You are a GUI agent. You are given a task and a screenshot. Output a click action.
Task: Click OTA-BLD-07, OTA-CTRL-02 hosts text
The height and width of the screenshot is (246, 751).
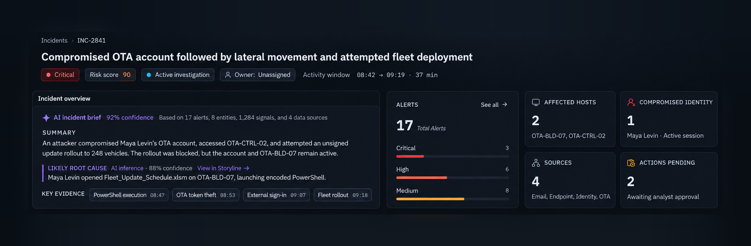tap(568, 136)
